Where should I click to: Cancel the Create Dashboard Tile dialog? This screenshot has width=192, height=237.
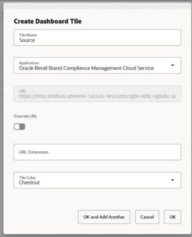tap(147, 217)
